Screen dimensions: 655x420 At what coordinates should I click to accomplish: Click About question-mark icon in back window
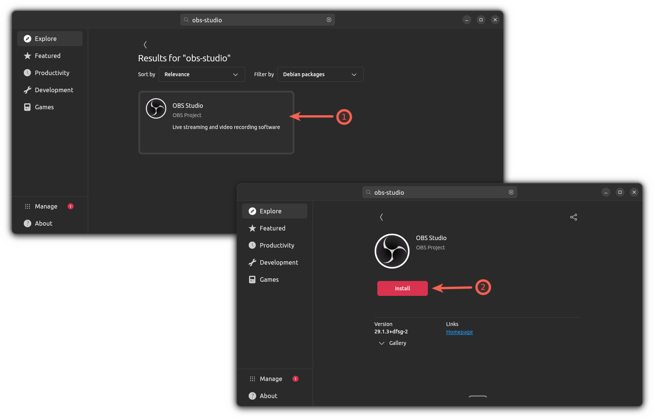coord(28,223)
